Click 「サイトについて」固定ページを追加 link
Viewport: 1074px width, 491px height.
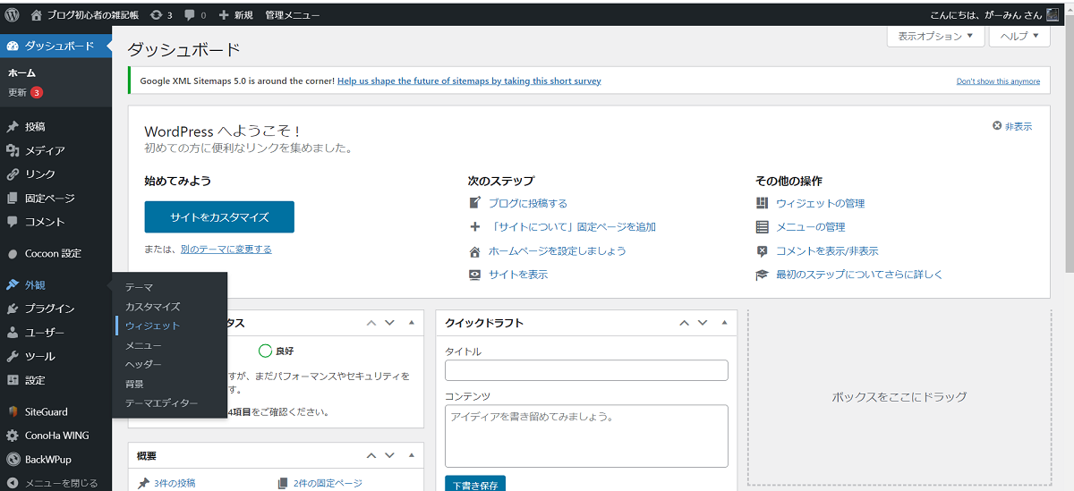pyautogui.click(x=572, y=227)
